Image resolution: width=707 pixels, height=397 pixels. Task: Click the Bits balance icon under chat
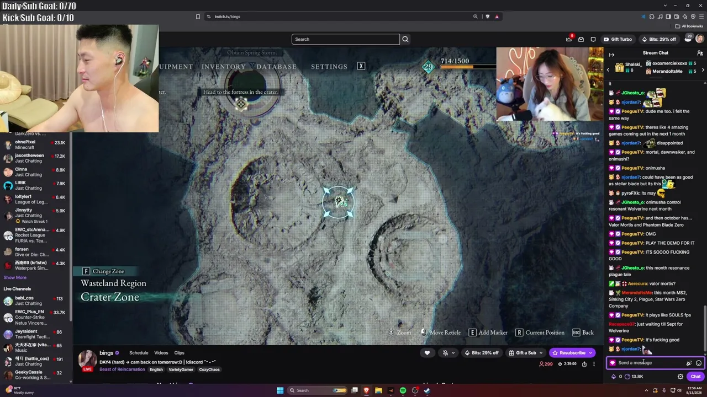point(614,377)
